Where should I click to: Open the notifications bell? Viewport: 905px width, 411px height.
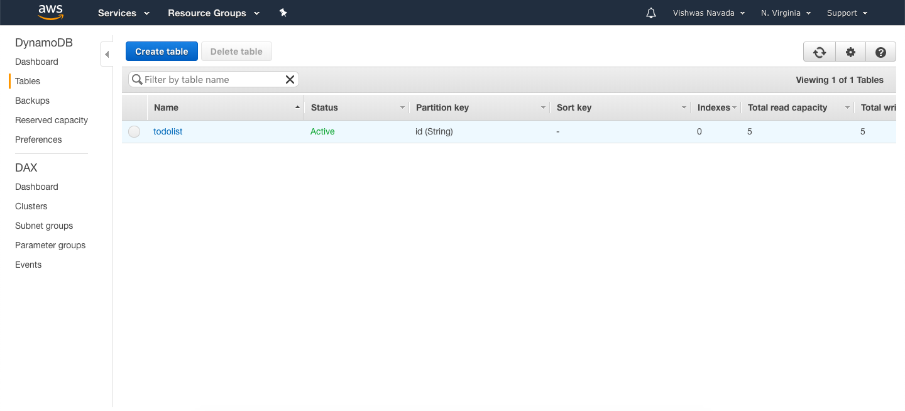point(651,13)
